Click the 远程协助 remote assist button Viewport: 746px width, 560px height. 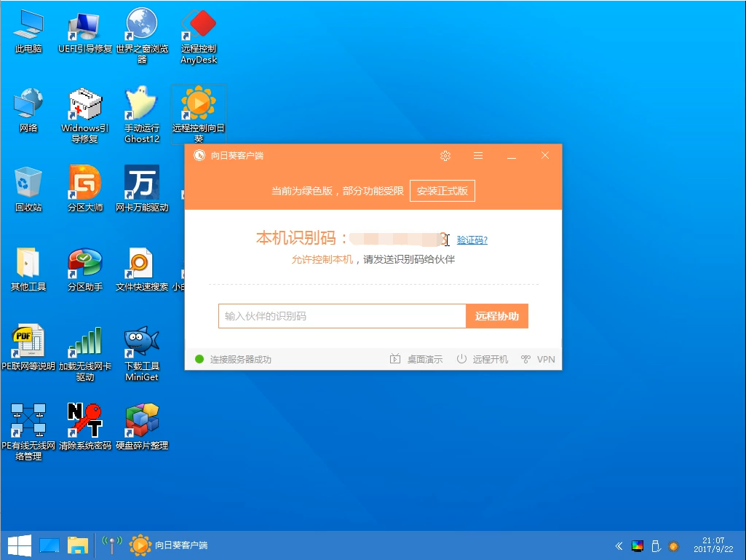[497, 316]
